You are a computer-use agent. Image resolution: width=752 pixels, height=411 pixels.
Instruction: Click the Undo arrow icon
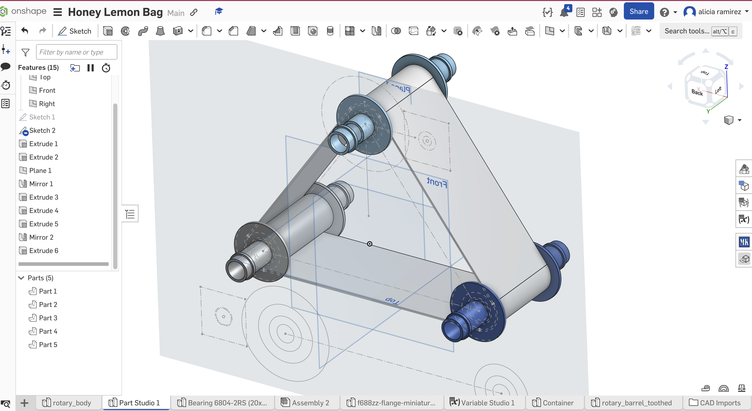point(25,31)
